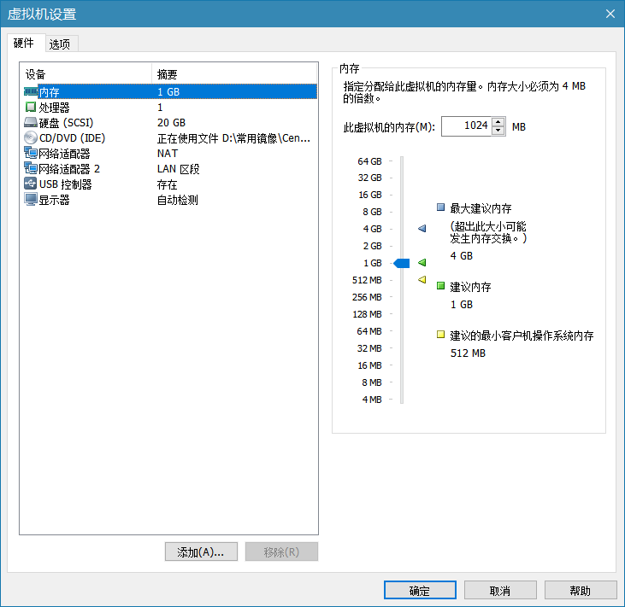The width and height of the screenshot is (625, 607).
Task: Click the 128 MB slider scale label
Action: 367,314
